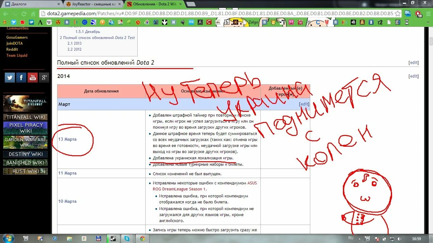Open the floppy disk app in taskbar
Screen dimensions: 433x243
point(99,239)
